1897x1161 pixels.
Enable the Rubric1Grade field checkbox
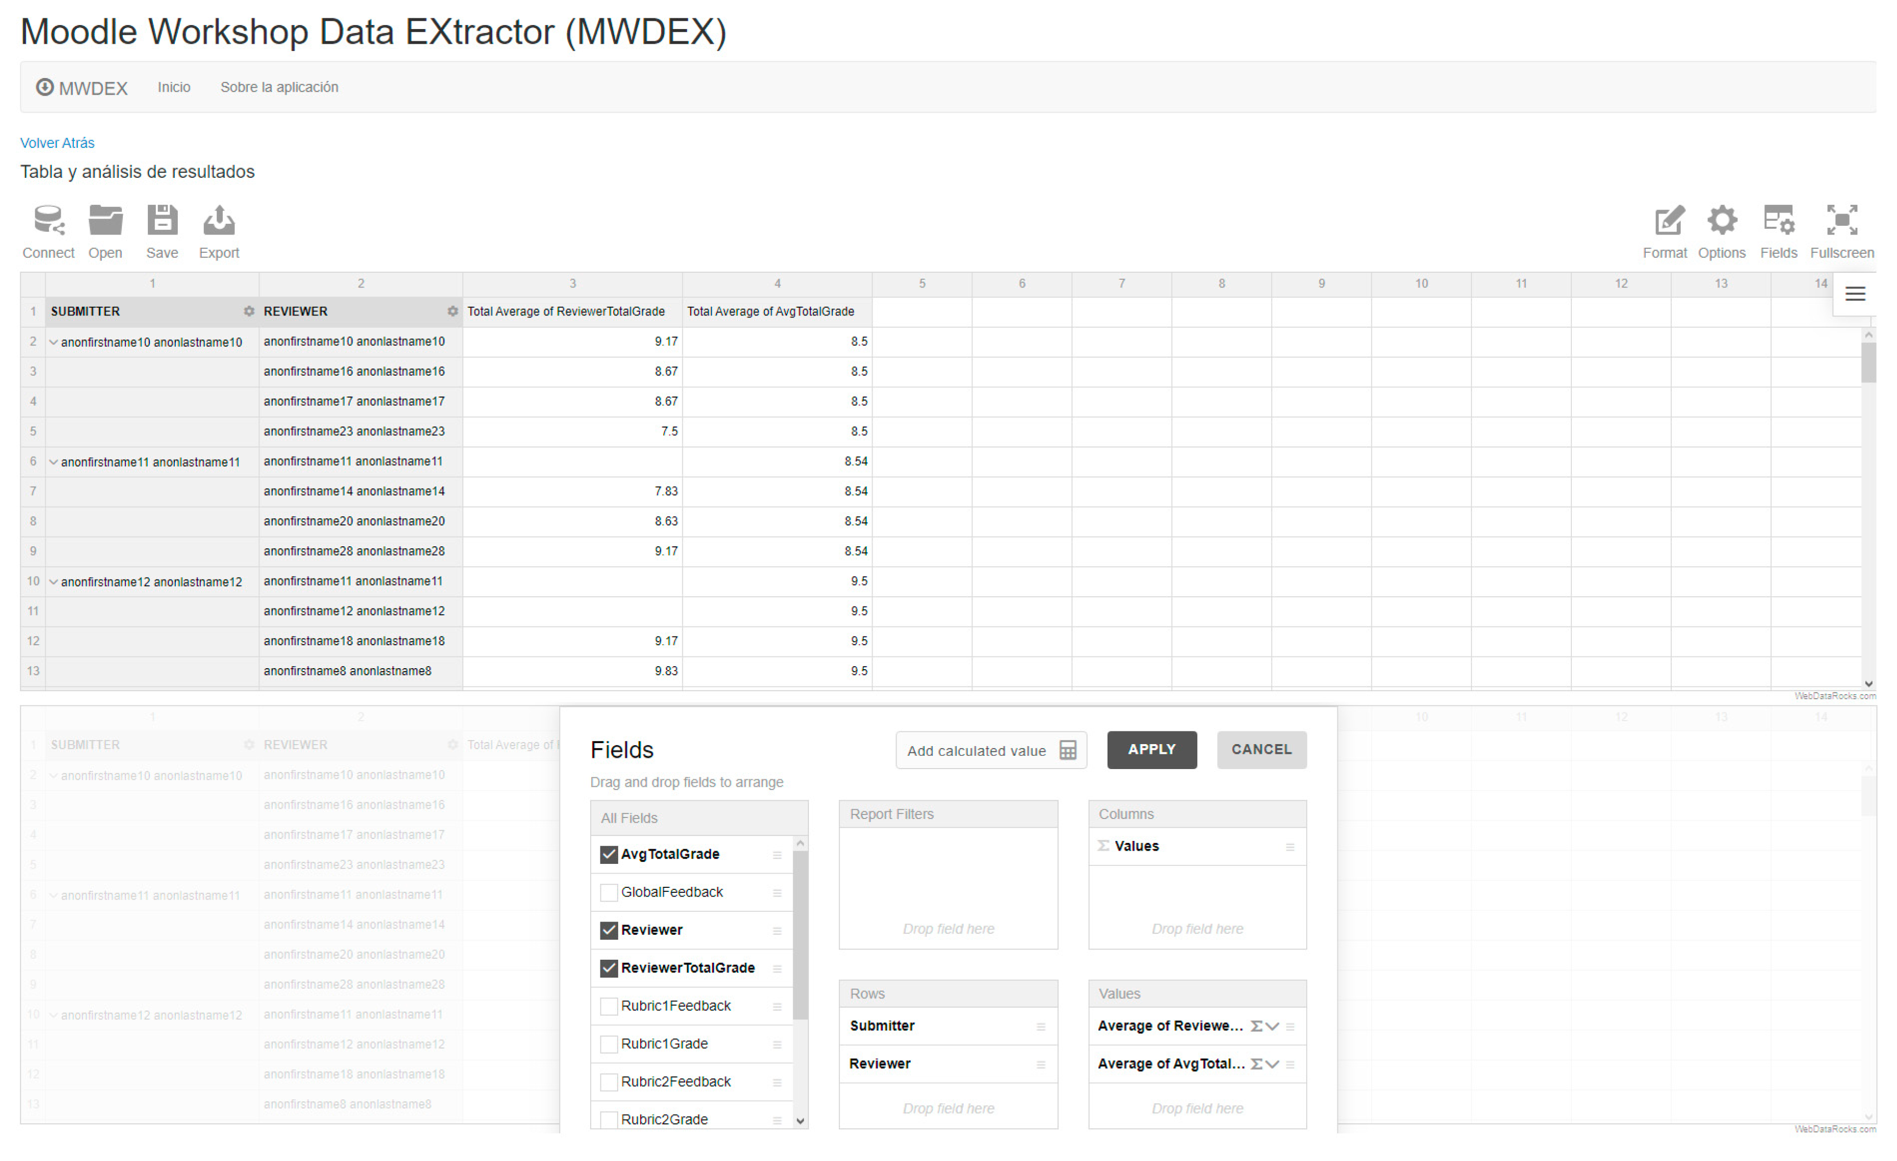609,1044
